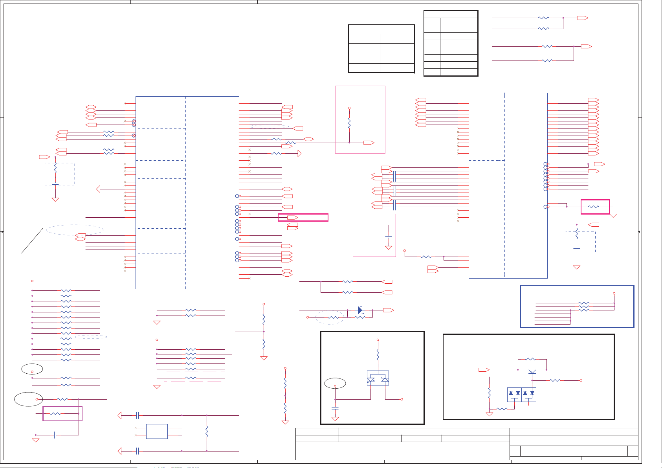
Task: Select the diagonal annotation line beside the large dashed ellipse
Action: (x=32, y=240)
